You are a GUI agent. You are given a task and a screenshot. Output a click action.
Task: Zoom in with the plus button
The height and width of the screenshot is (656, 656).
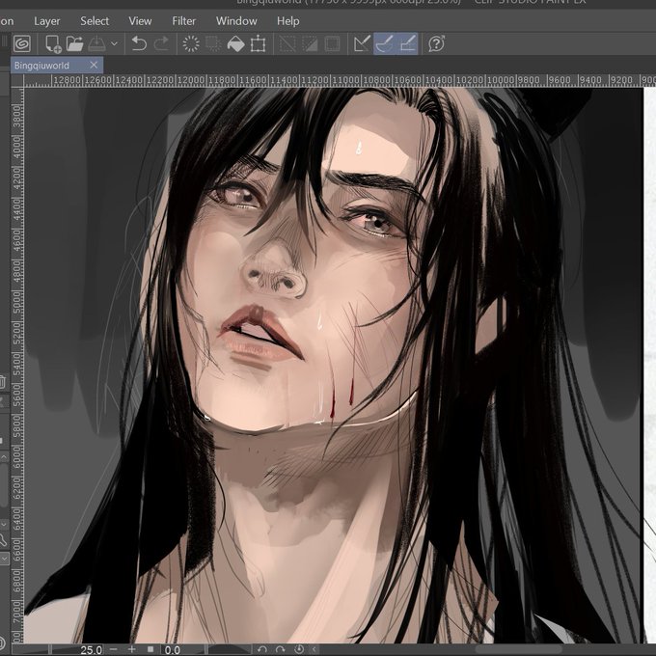132,649
